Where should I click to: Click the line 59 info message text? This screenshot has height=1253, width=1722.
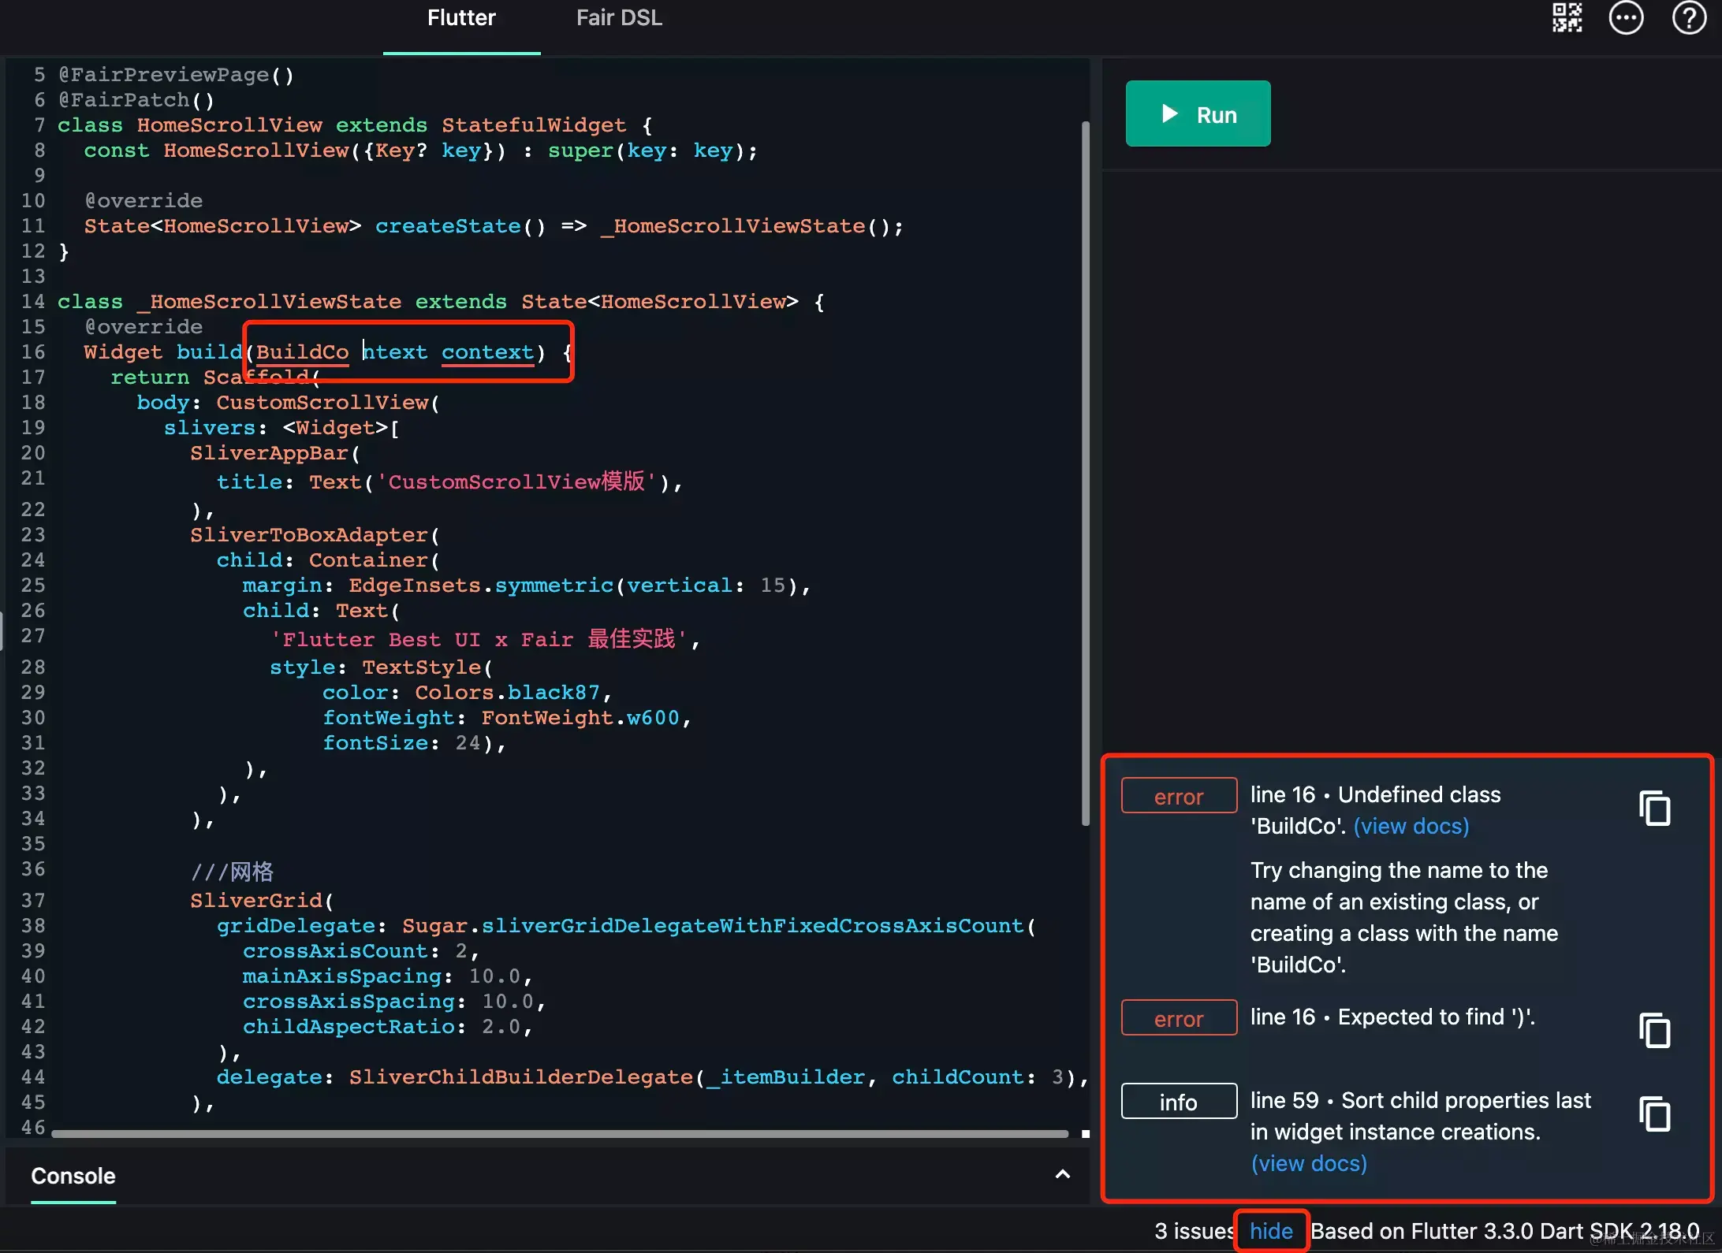(x=1420, y=1100)
